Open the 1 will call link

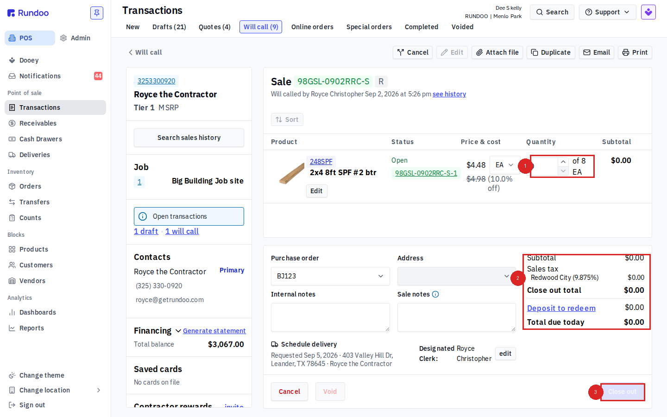pyautogui.click(x=182, y=231)
